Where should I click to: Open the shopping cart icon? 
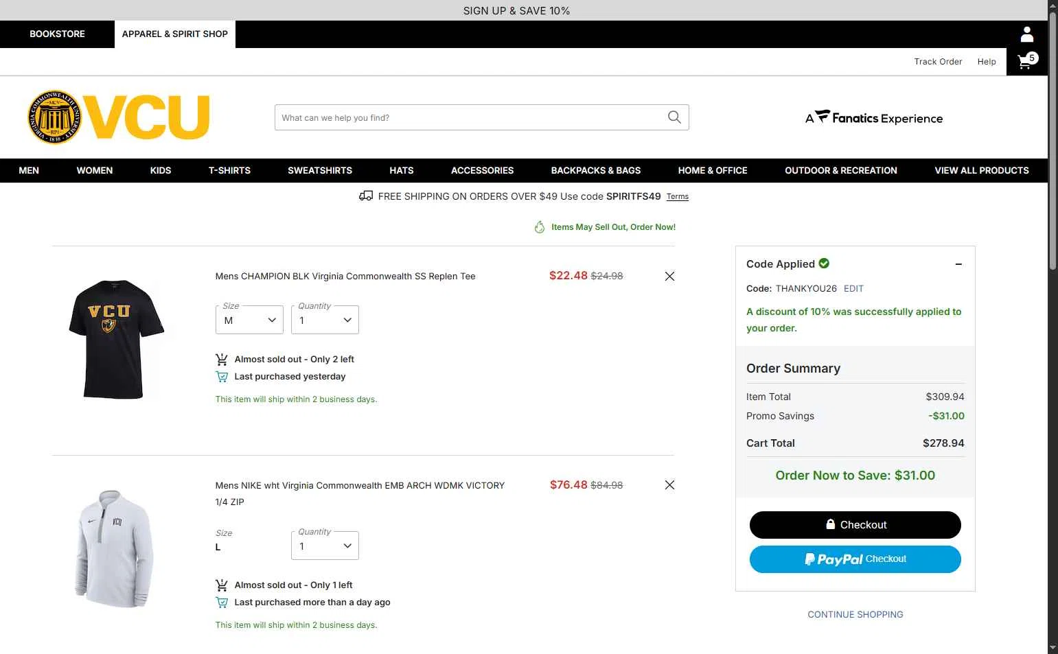1027,62
